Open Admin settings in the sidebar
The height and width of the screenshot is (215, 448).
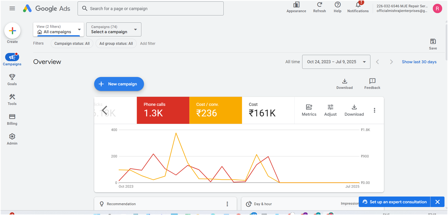click(12, 139)
